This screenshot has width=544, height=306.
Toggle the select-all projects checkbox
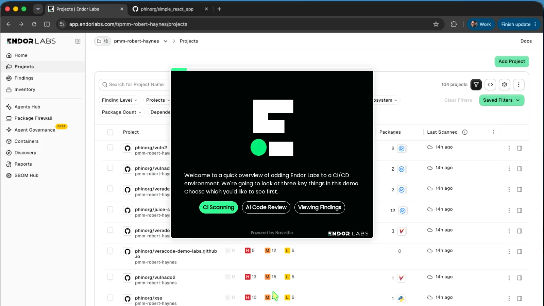[110, 132]
